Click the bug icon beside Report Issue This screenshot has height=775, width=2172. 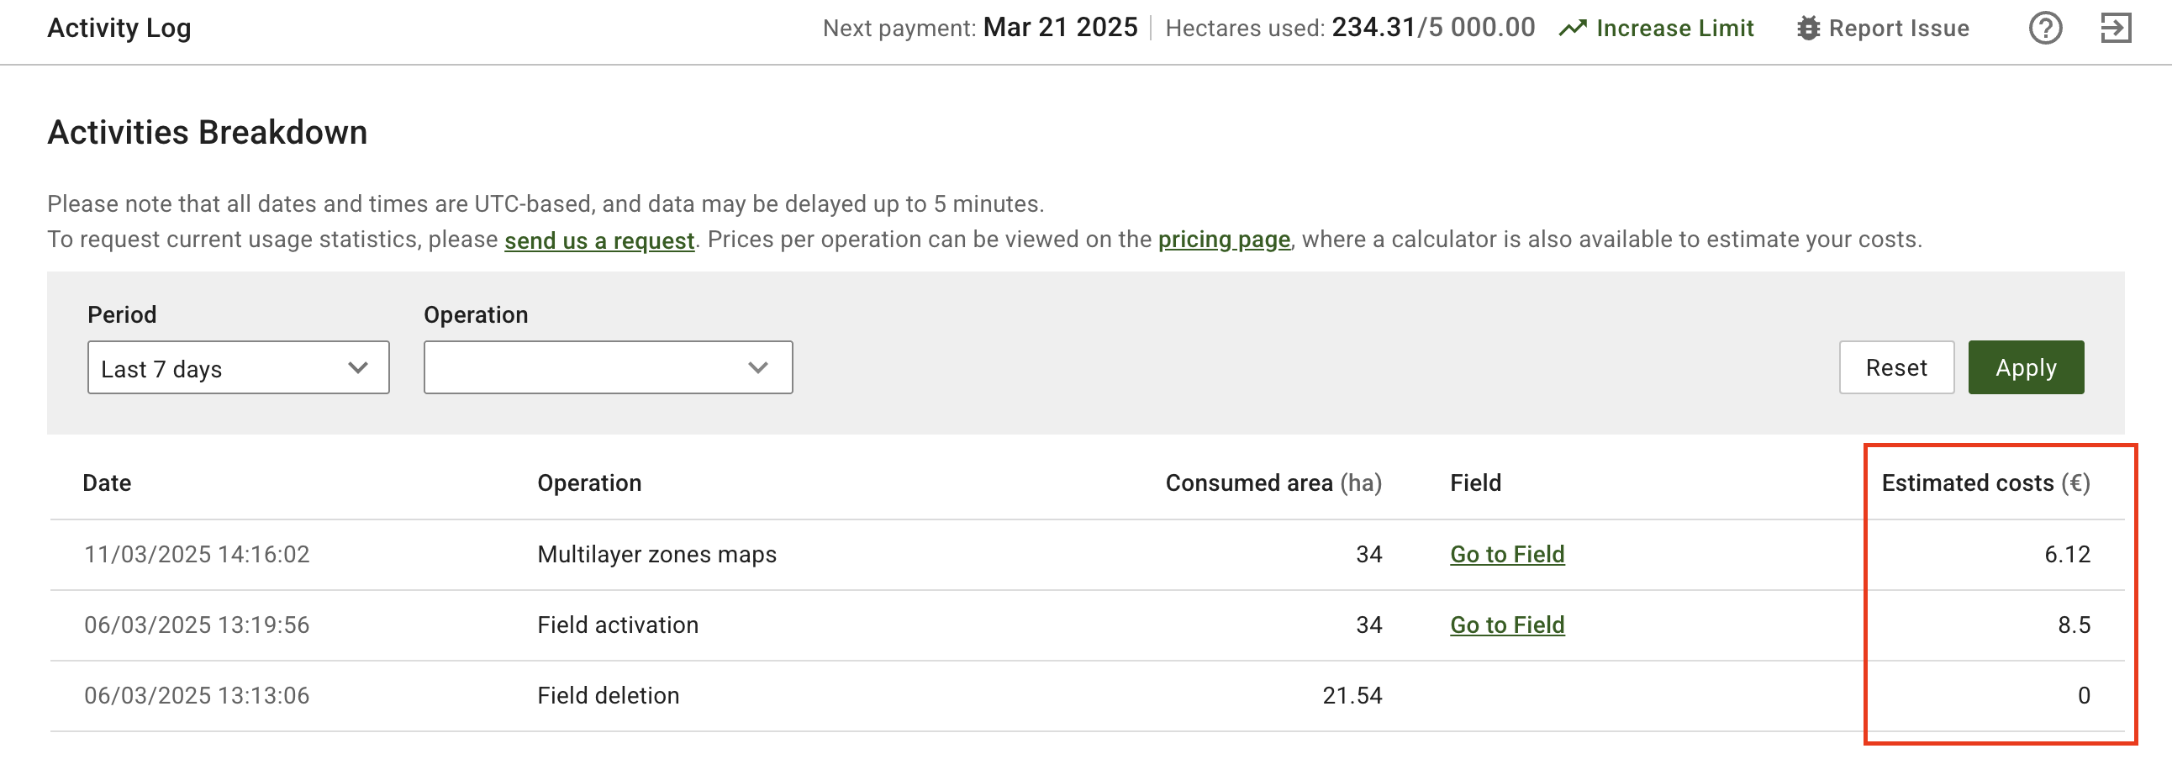pyautogui.click(x=1808, y=29)
